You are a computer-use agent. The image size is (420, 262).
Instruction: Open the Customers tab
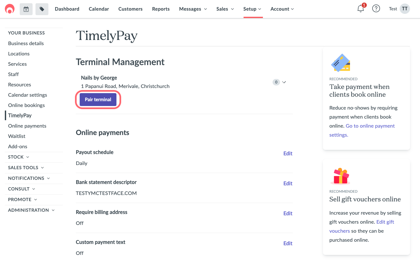point(130,9)
